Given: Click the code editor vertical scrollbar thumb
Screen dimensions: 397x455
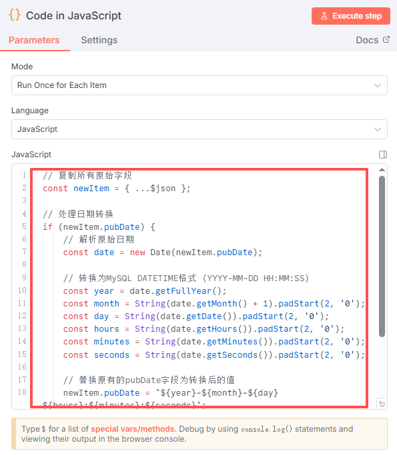Looking at the screenshot, I should (x=382, y=256).
